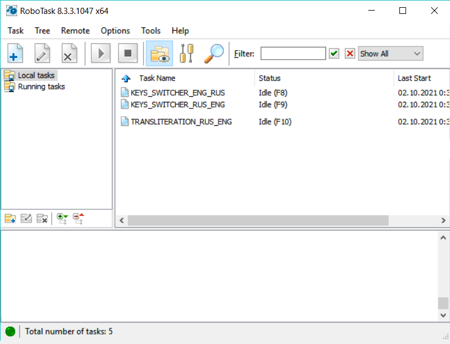The image size is (450, 344).
Task: Open settings via the screwdriver tools icon
Action: (x=186, y=53)
